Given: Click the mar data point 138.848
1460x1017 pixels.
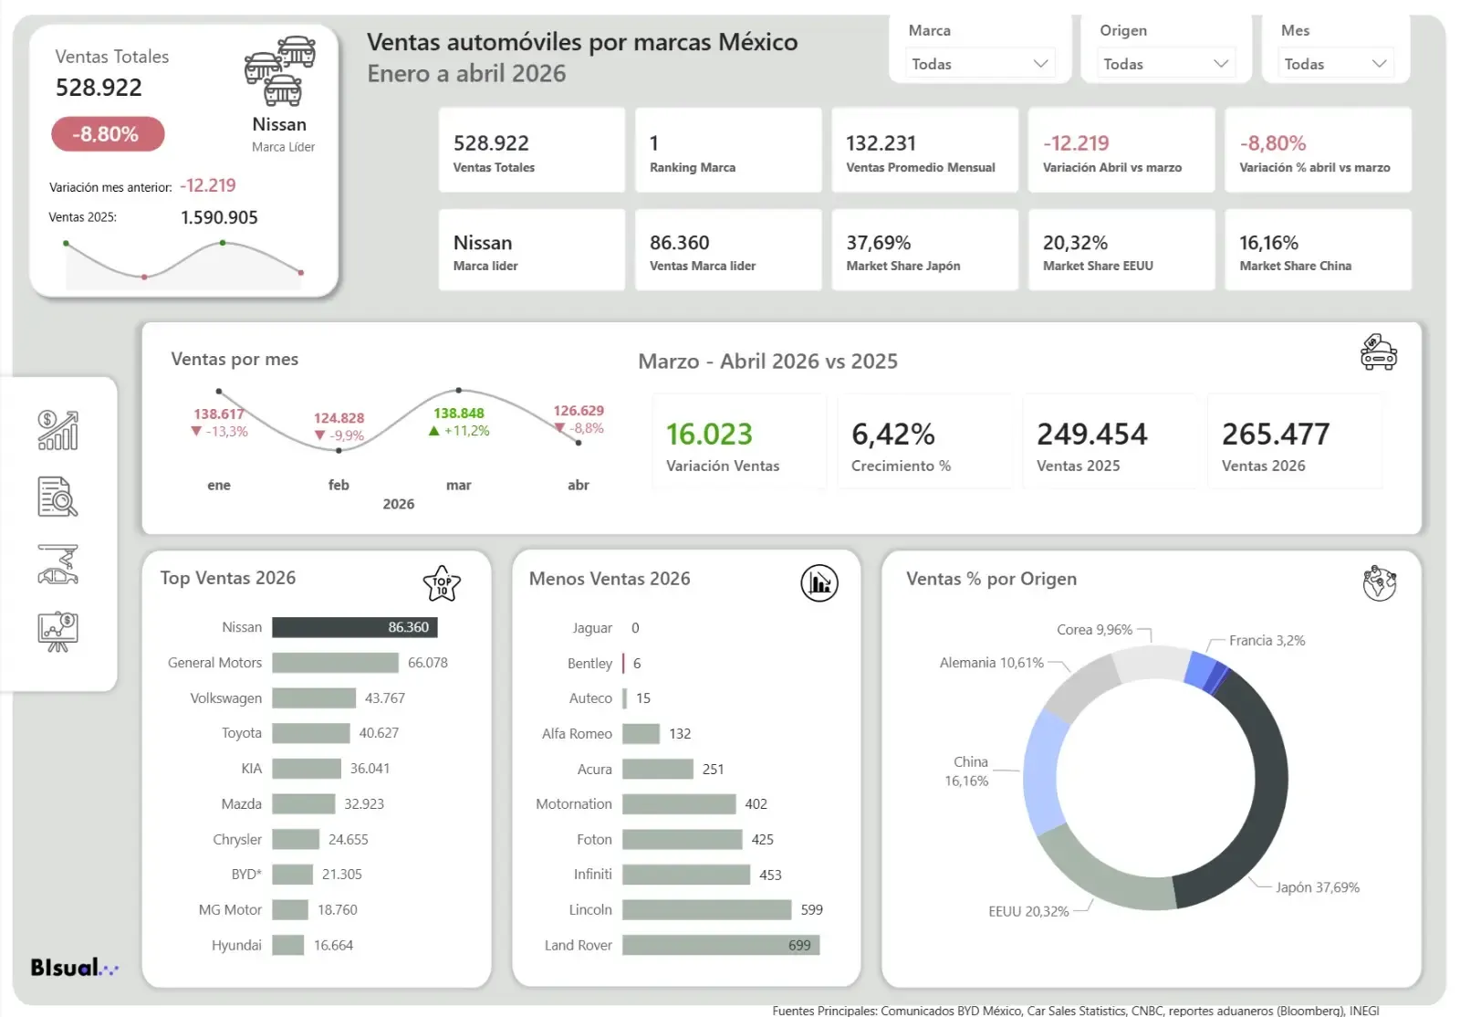Looking at the screenshot, I should coord(459,391).
